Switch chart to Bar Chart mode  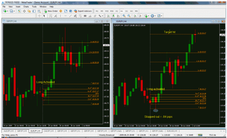point(108,16)
